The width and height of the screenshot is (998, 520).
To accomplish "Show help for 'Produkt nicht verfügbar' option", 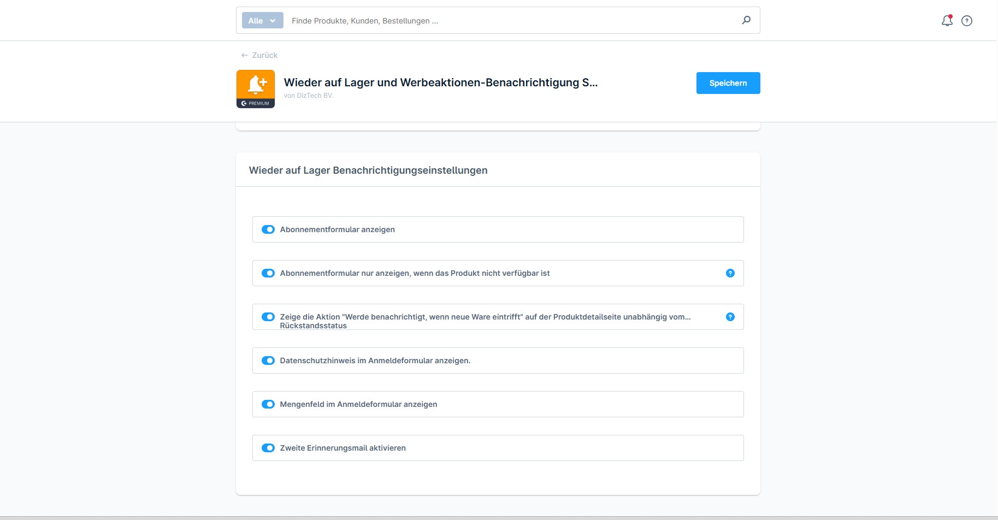I will click(730, 273).
